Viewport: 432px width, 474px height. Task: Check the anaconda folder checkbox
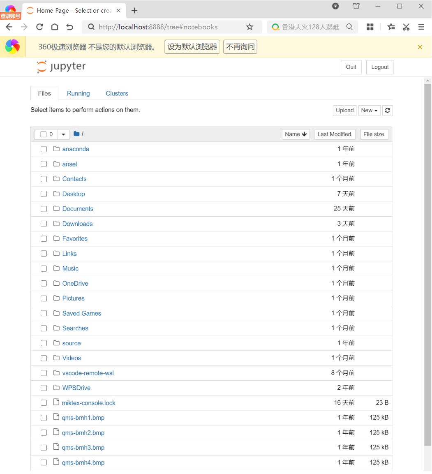[44, 149]
